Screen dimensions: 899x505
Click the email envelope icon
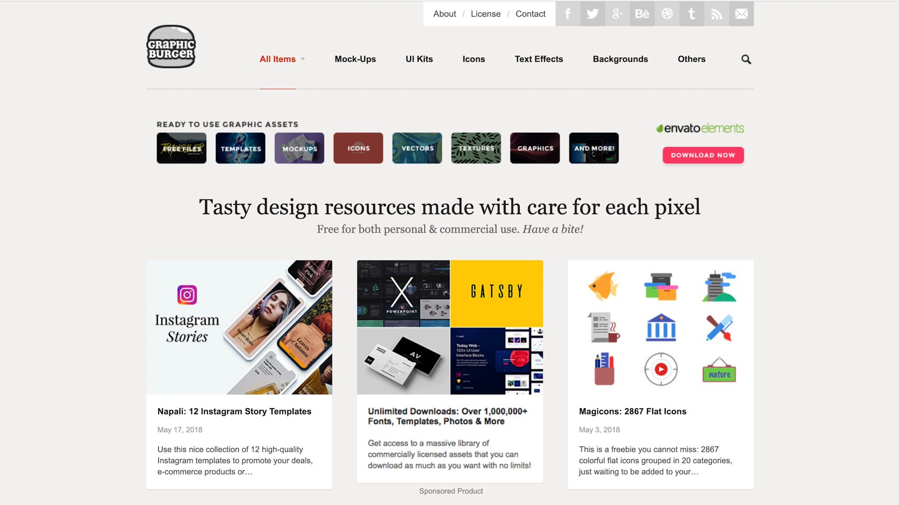(x=741, y=14)
